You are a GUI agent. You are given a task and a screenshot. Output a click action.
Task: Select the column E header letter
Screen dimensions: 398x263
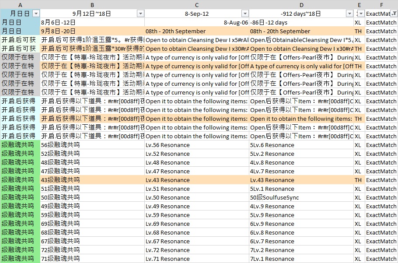pos(359,4)
